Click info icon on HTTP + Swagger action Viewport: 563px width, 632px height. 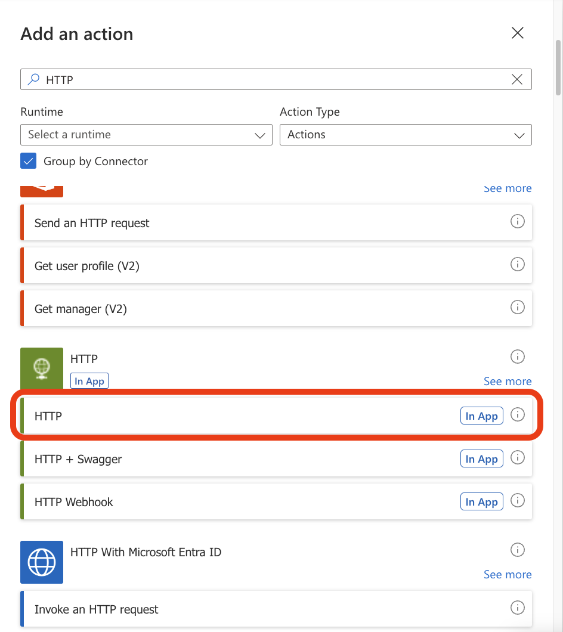point(517,457)
